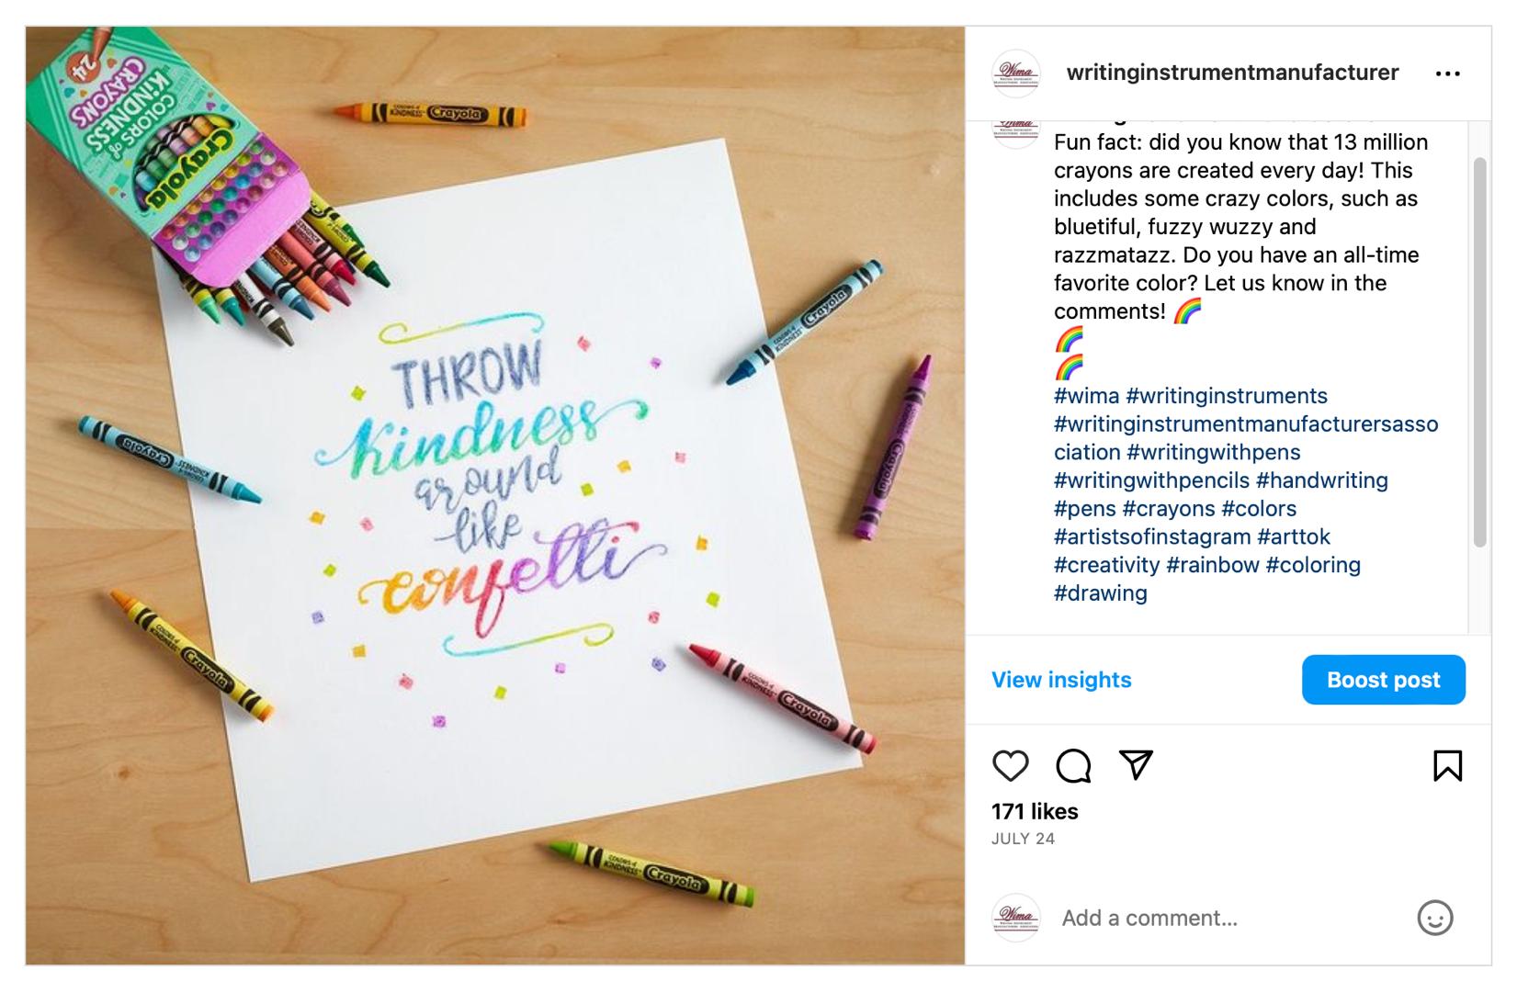This screenshot has height=993, width=1517.
Task: Click the JULY 24 post date
Action: click(1023, 839)
